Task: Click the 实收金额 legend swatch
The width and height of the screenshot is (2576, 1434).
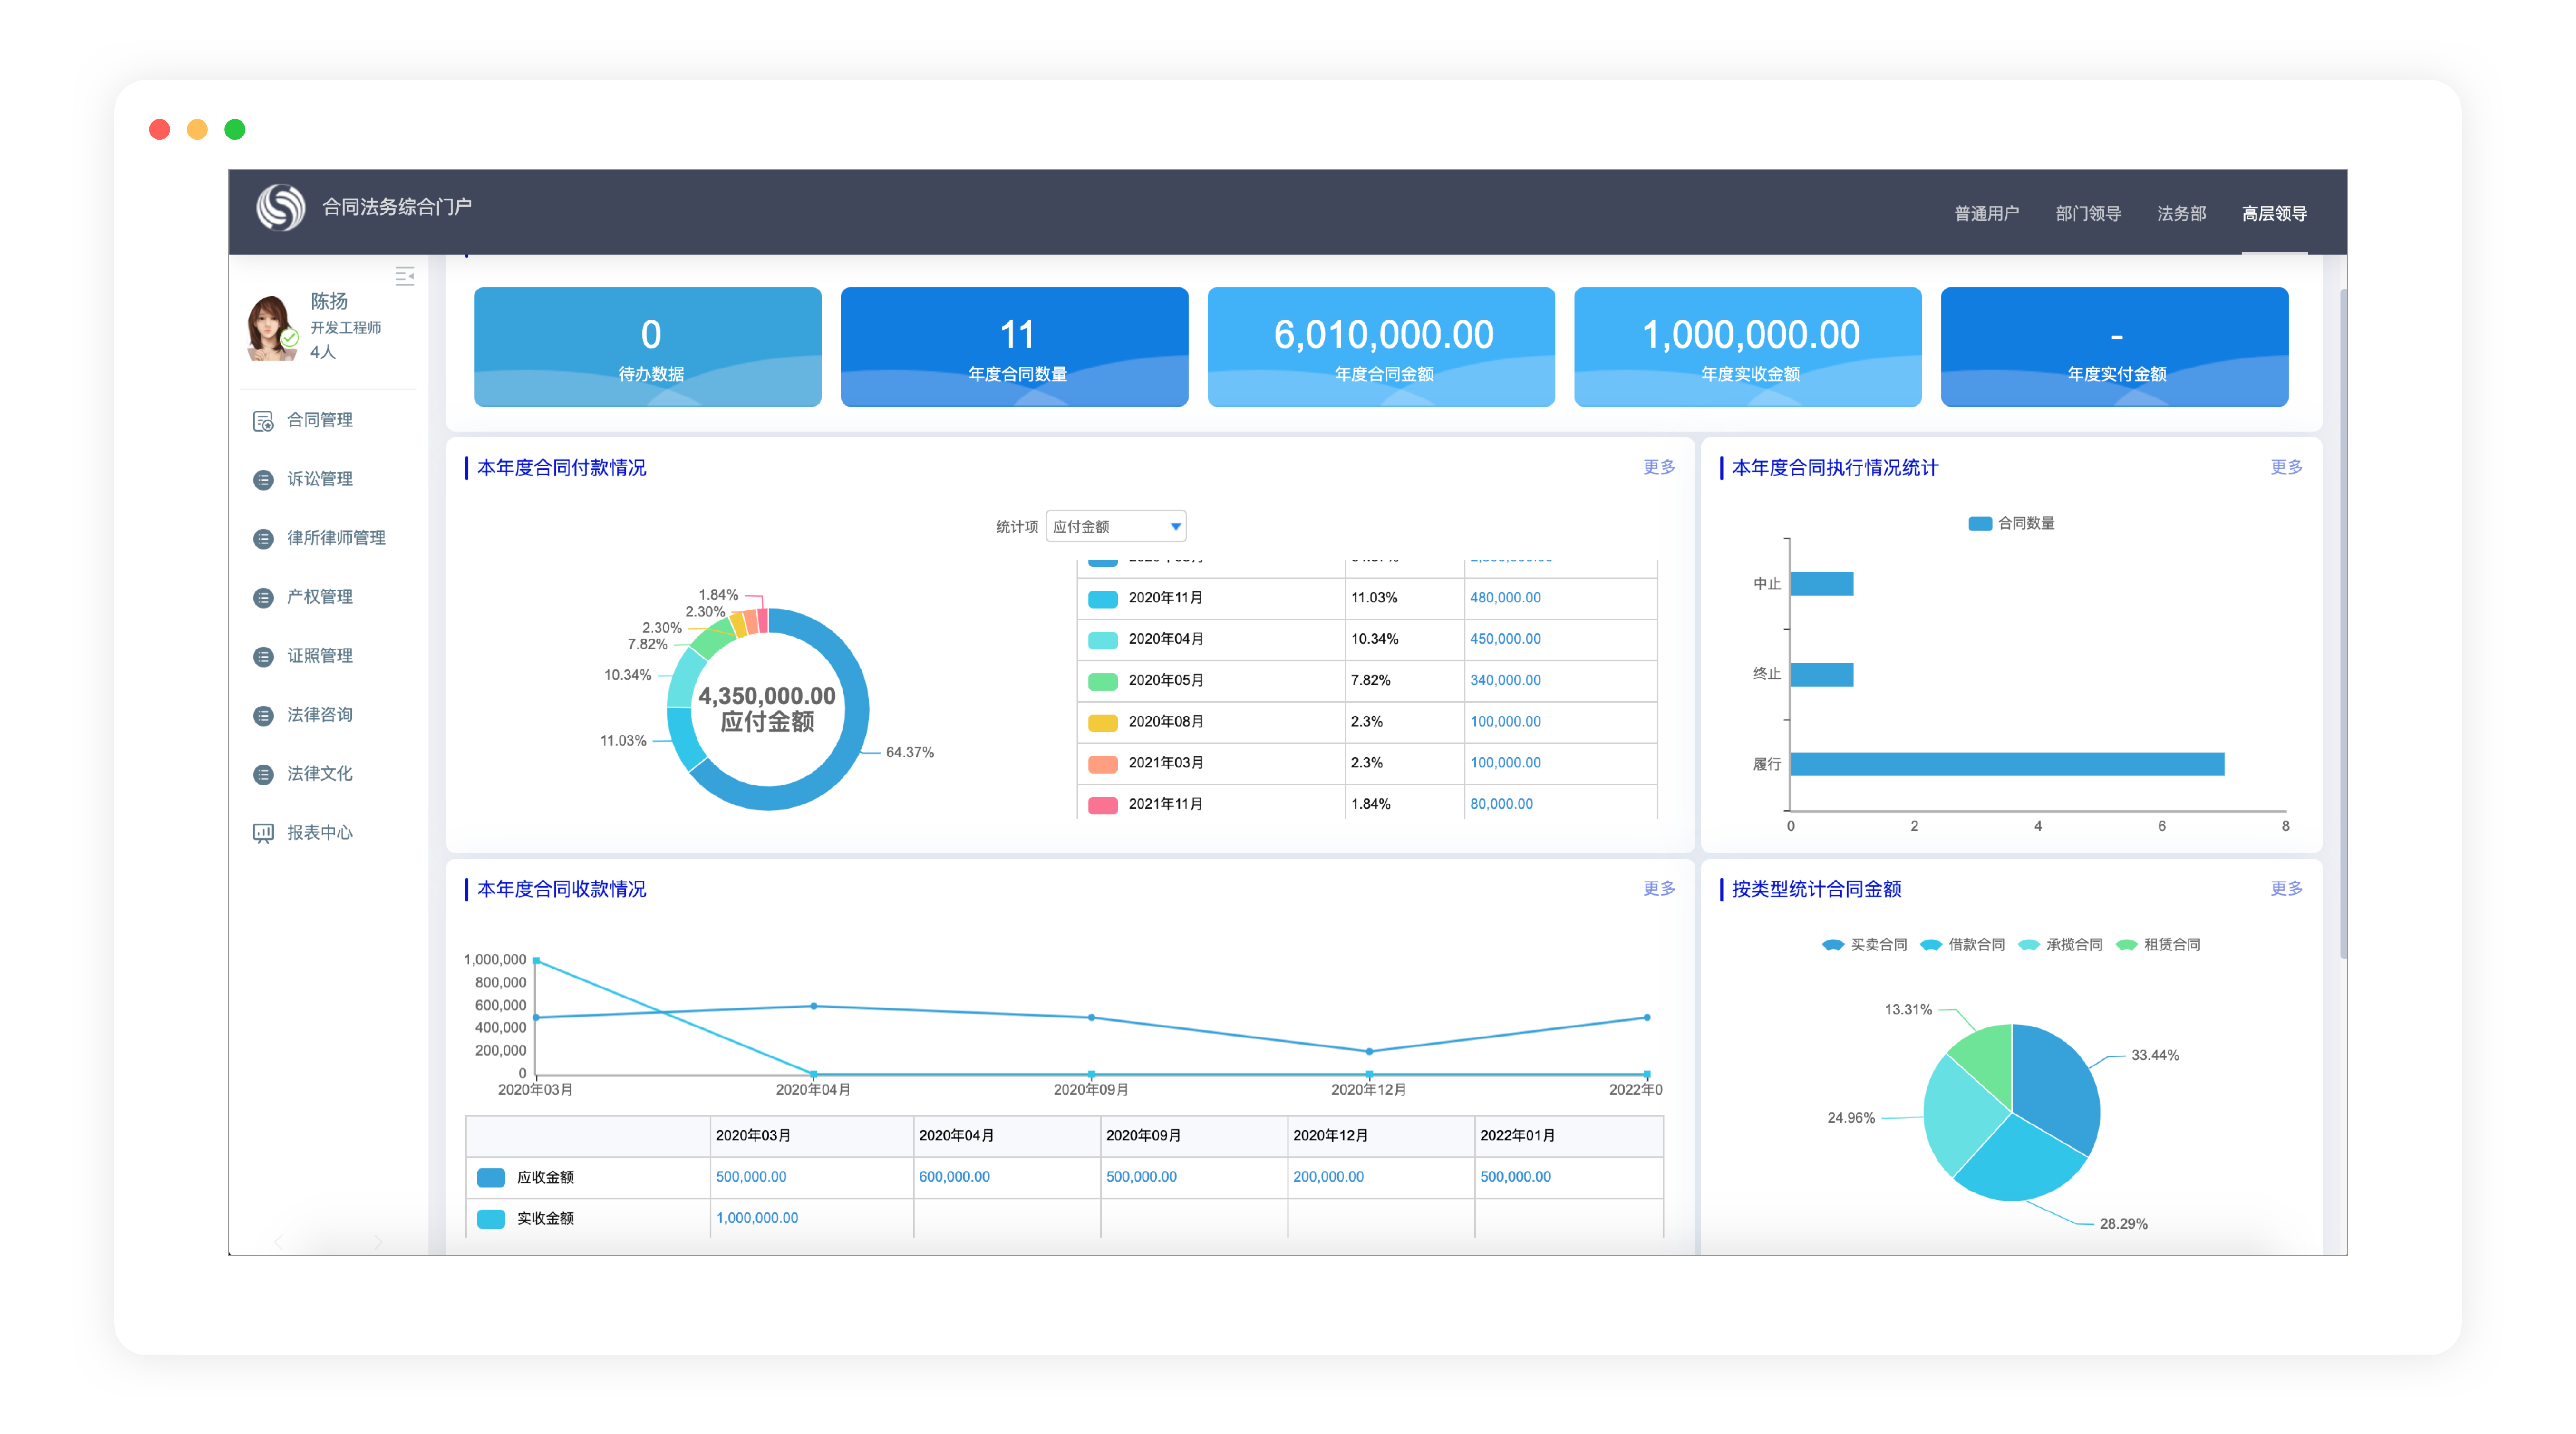Action: pyautogui.click(x=491, y=1219)
